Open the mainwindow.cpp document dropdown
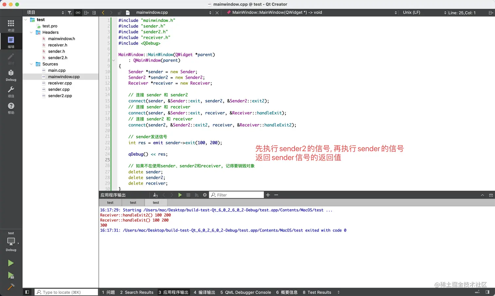 pos(174,13)
